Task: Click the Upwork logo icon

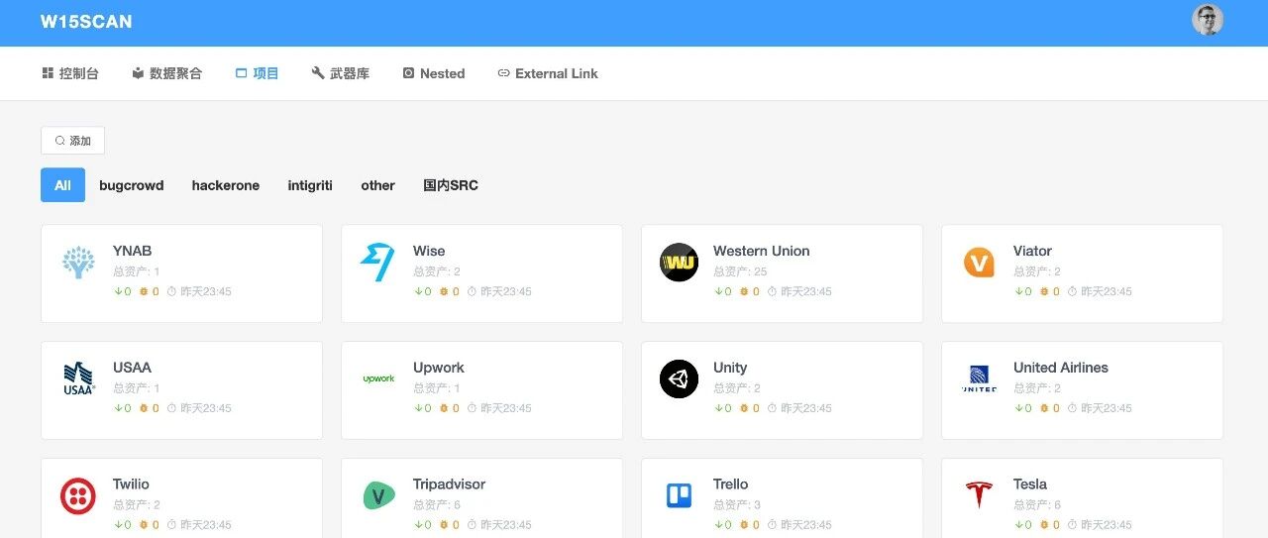Action: (378, 378)
